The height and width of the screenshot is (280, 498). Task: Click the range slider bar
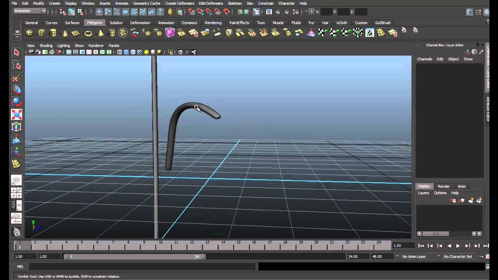coord(135,256)
